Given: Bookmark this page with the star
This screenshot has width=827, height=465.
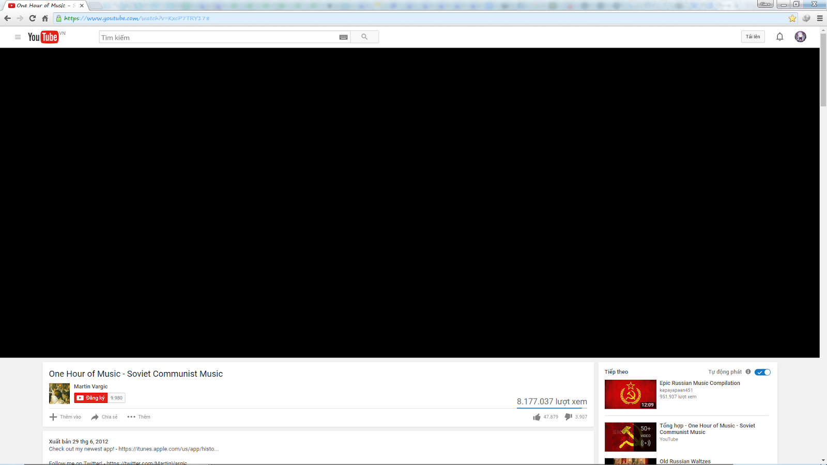Looking at the screenshot, I should (792, 18).
